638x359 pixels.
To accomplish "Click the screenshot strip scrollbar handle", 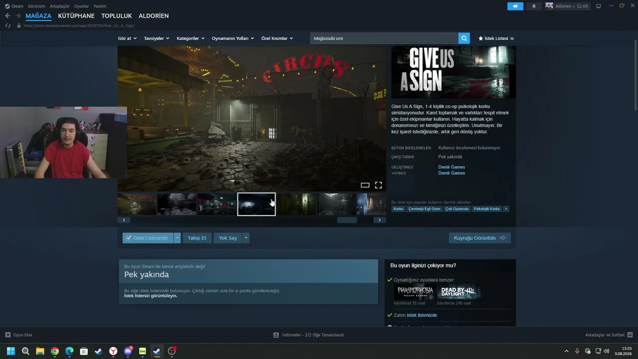I will tap(347, 220).
